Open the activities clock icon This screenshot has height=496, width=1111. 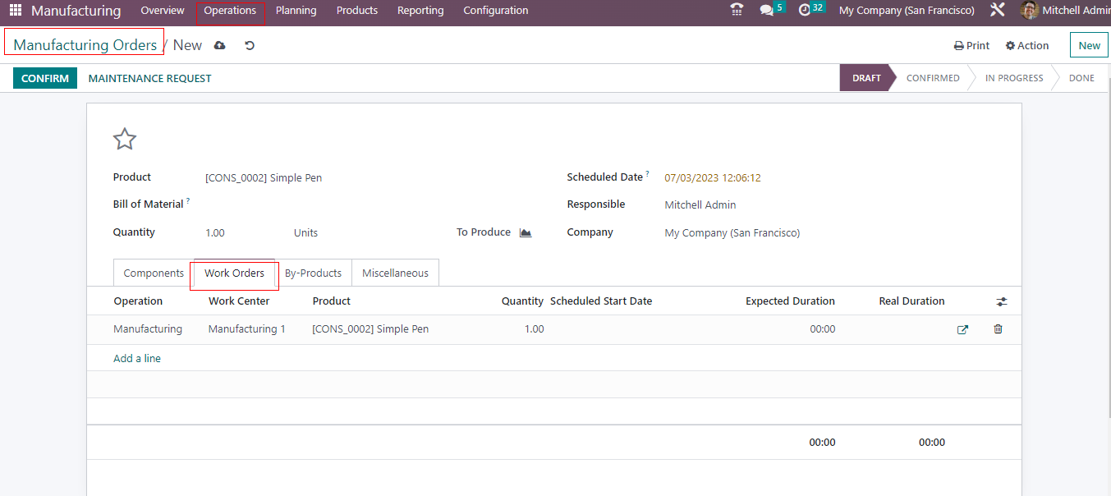[x=805, y=11]
